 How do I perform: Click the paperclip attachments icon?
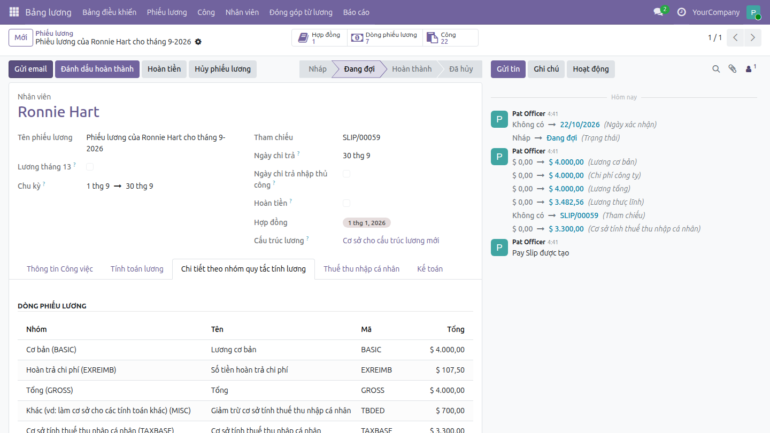pos(733,69)
